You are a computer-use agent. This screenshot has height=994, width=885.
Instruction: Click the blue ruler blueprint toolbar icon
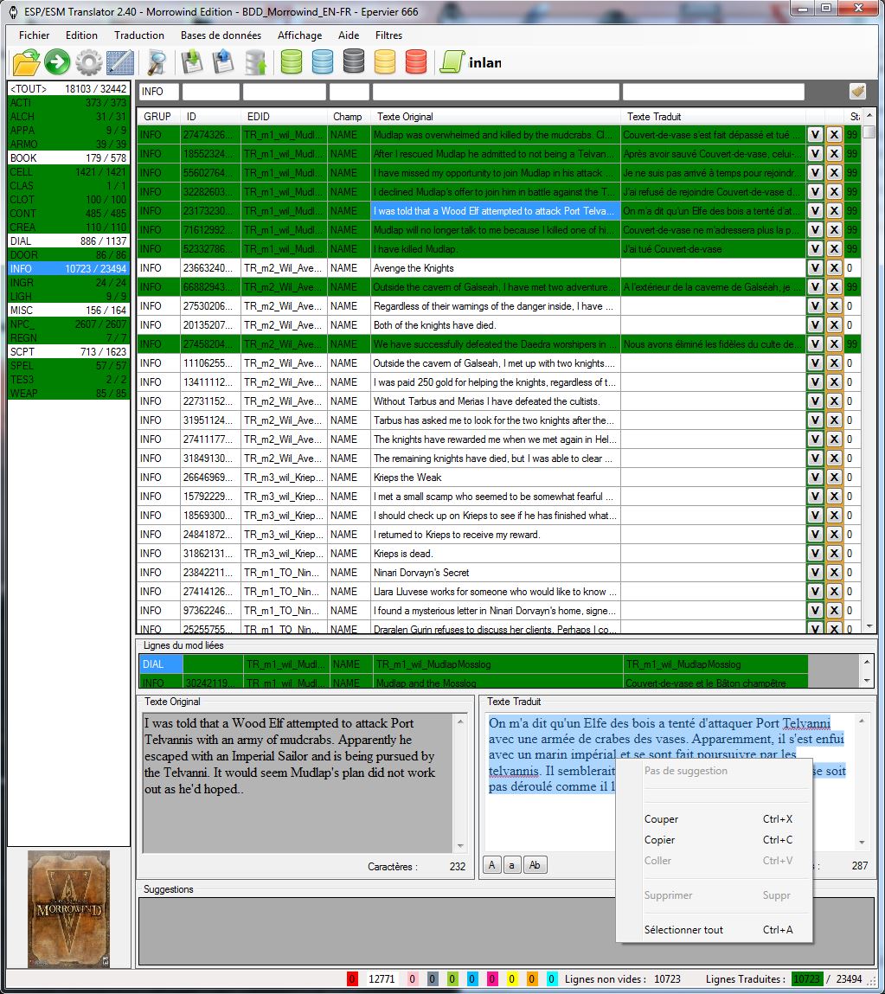point(120,63)
